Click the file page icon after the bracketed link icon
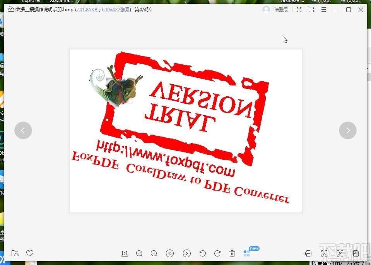 pos(356,253)
